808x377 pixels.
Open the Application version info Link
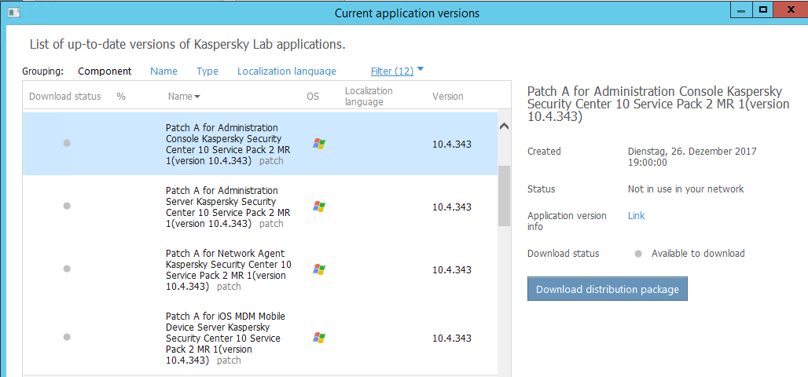point(636,216)
